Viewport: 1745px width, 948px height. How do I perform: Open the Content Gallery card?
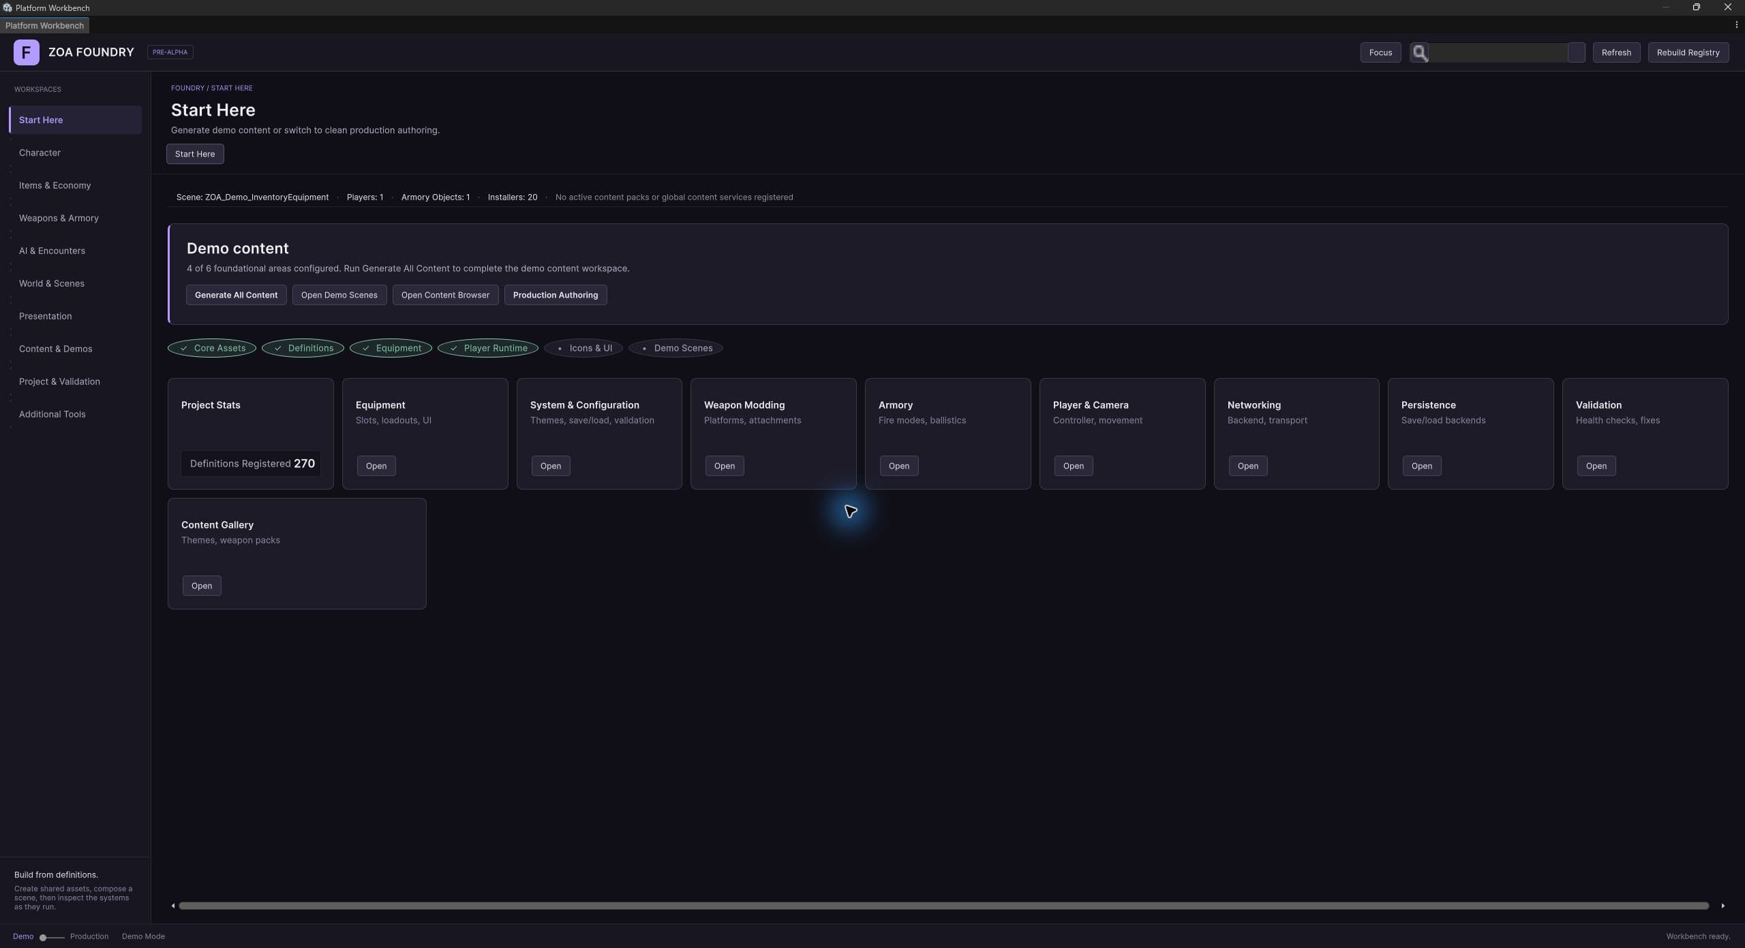pos(202,586)
